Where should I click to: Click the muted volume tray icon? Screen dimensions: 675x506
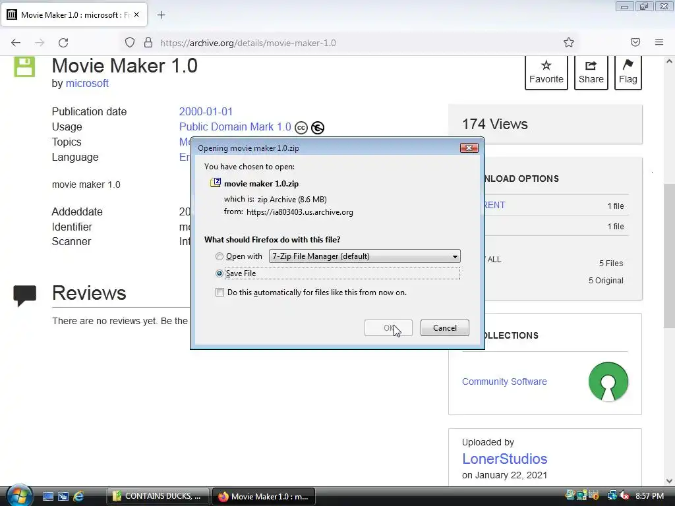tap(624, 495)
